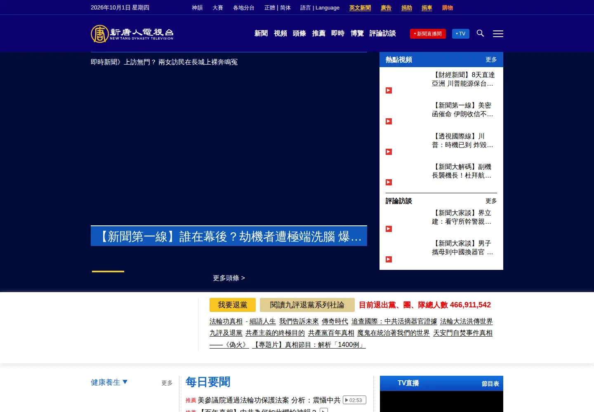Open the 共產黨百年真相 link
Image resolution: width=594 pixels, height=412 pixels.
(x=331, y=332)
